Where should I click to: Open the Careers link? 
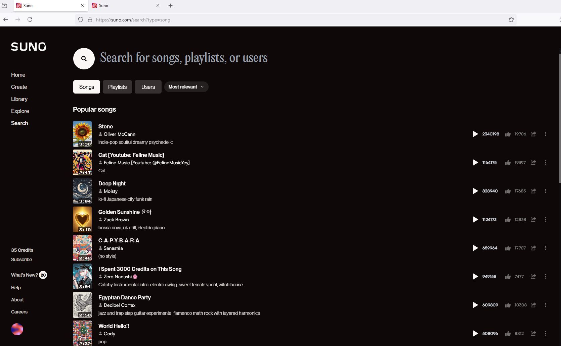(19, 312)
